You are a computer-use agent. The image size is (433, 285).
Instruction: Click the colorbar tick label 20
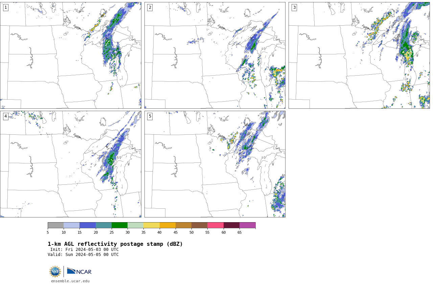[96, 232]
